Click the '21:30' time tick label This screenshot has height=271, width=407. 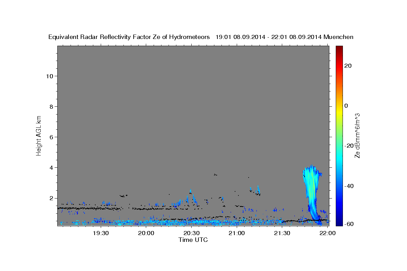pos(282,233)
